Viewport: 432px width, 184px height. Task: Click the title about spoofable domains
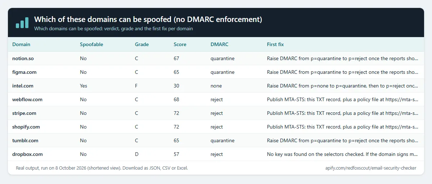point(148,19)
